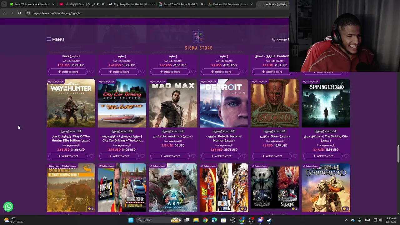The width and height of the screenshot is (400, 225).
Task: Open Discord from taskbar
Action: [260, 220]
